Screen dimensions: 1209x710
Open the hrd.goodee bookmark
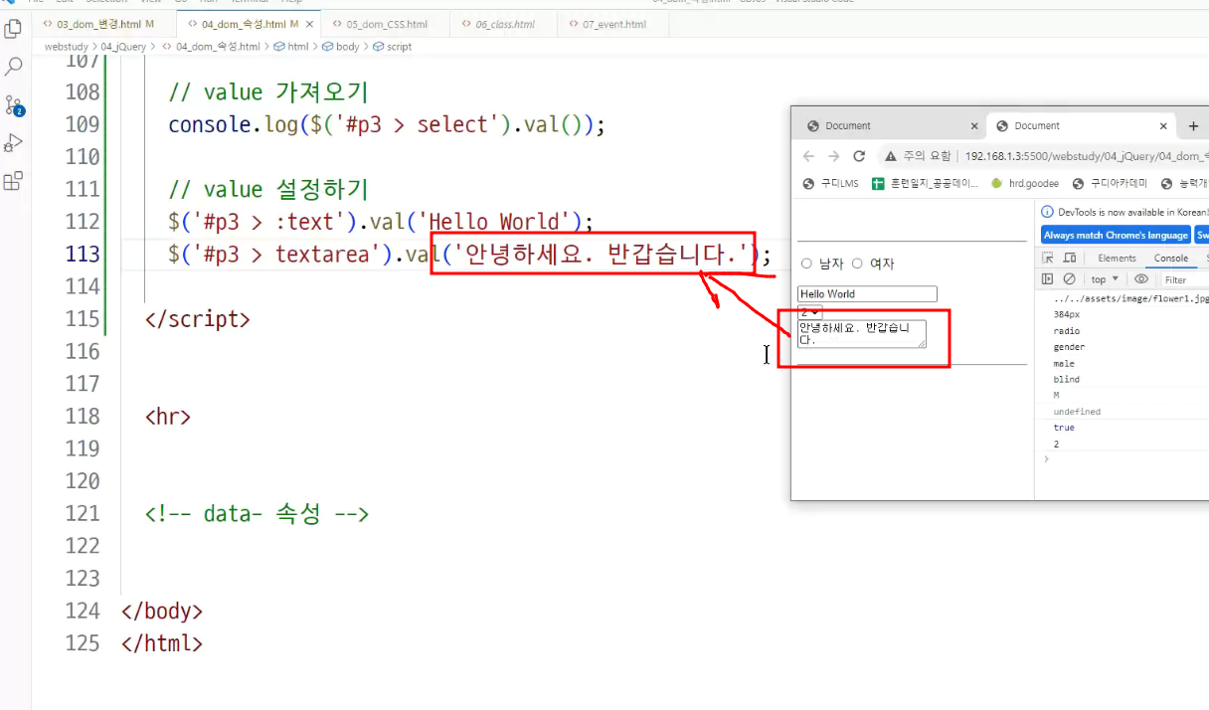tap(1024, 183)
